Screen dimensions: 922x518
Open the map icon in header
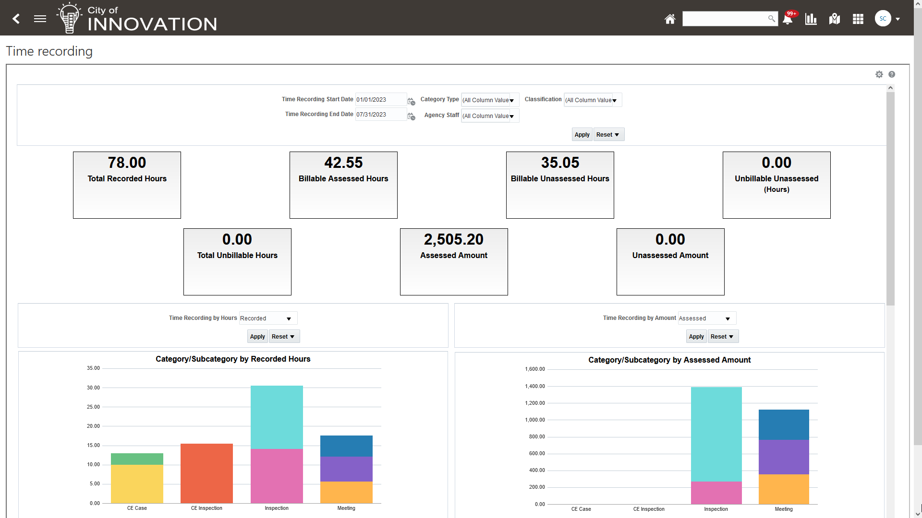point(835,19)
